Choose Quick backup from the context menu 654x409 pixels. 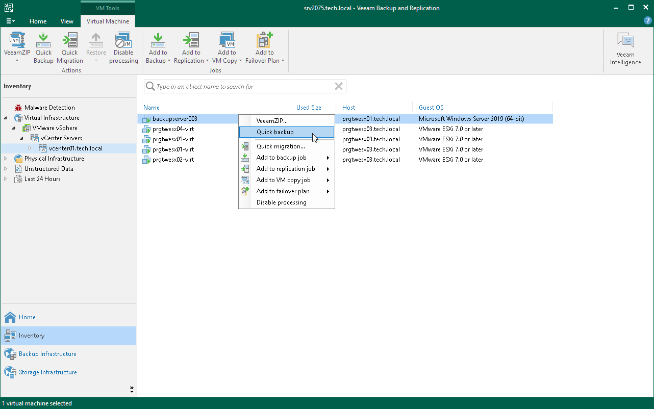(x=276, y=132)
